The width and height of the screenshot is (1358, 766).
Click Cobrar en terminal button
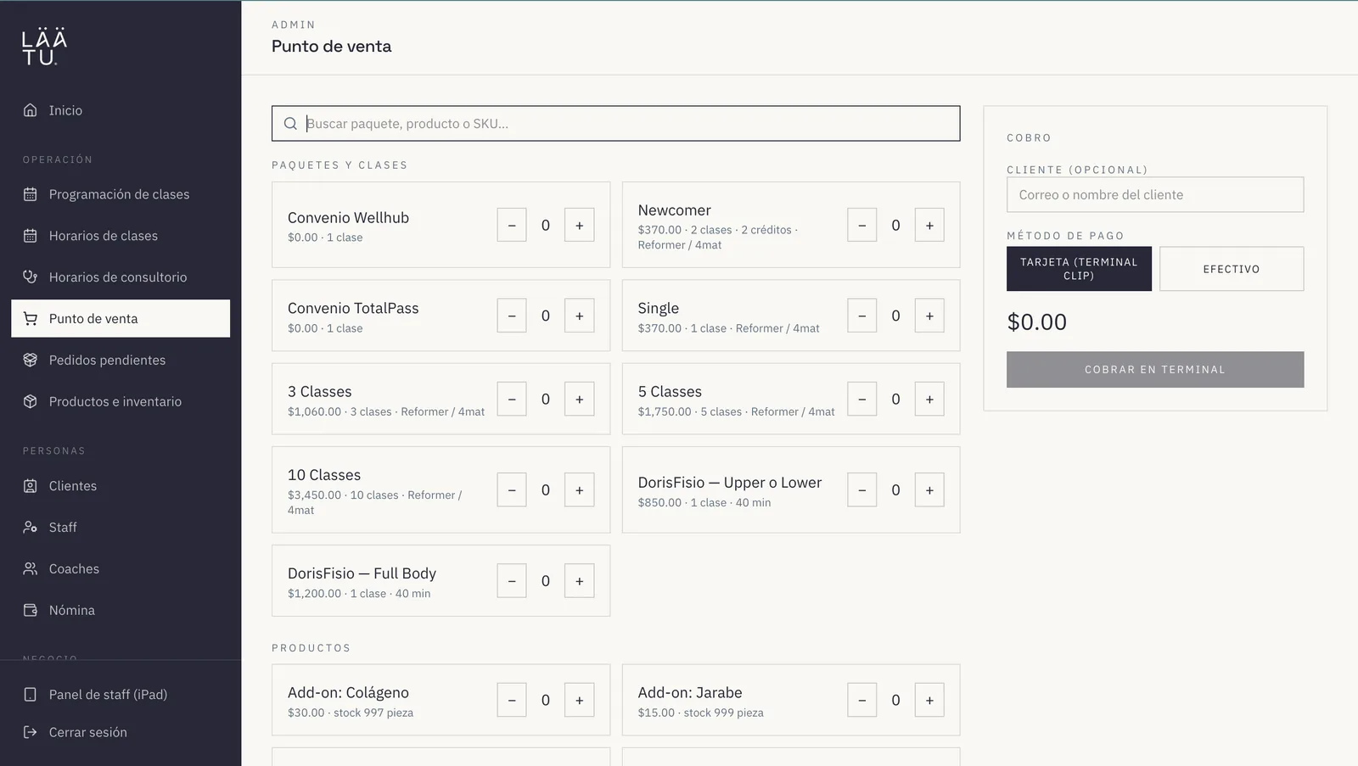tap(1155, 370)
